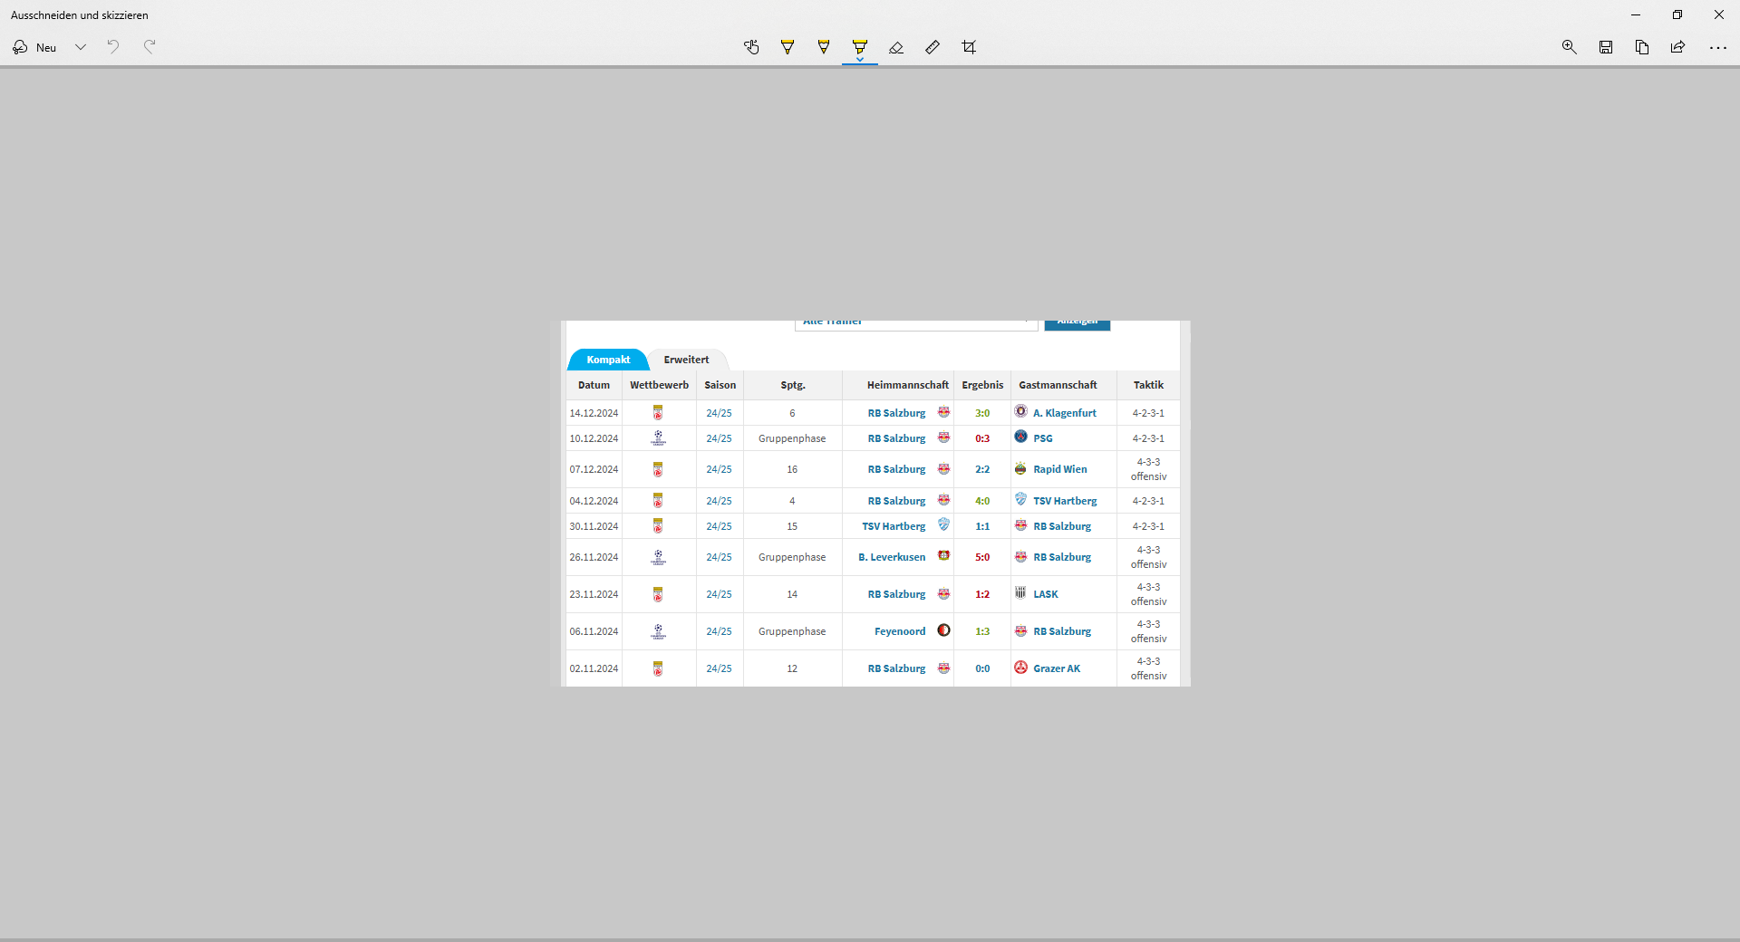The height and width of the screenshot is (942, 1740).
Task: Restore down the application window
Action: [x=1677, y=14]
